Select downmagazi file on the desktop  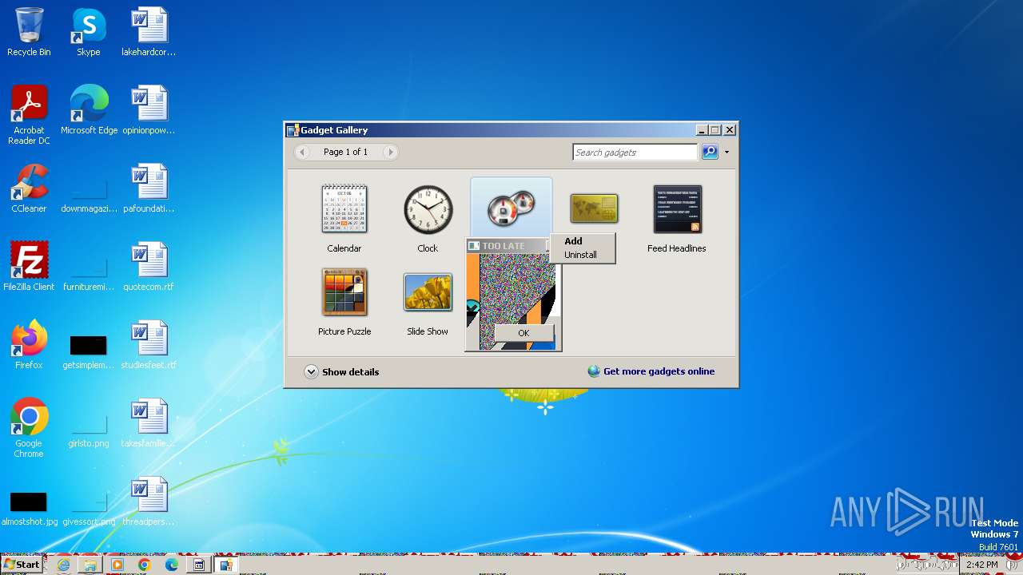(89, 188)
